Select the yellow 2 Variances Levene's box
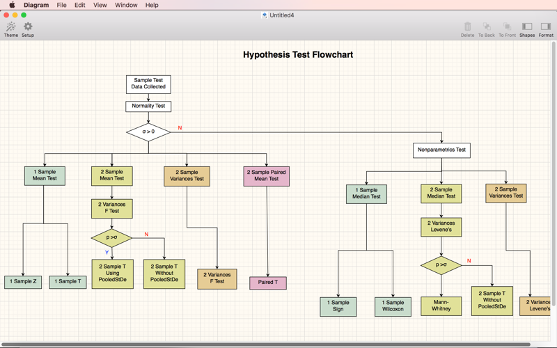The width and height of the screenshot is (557, 348). click(x=441, y=227)
